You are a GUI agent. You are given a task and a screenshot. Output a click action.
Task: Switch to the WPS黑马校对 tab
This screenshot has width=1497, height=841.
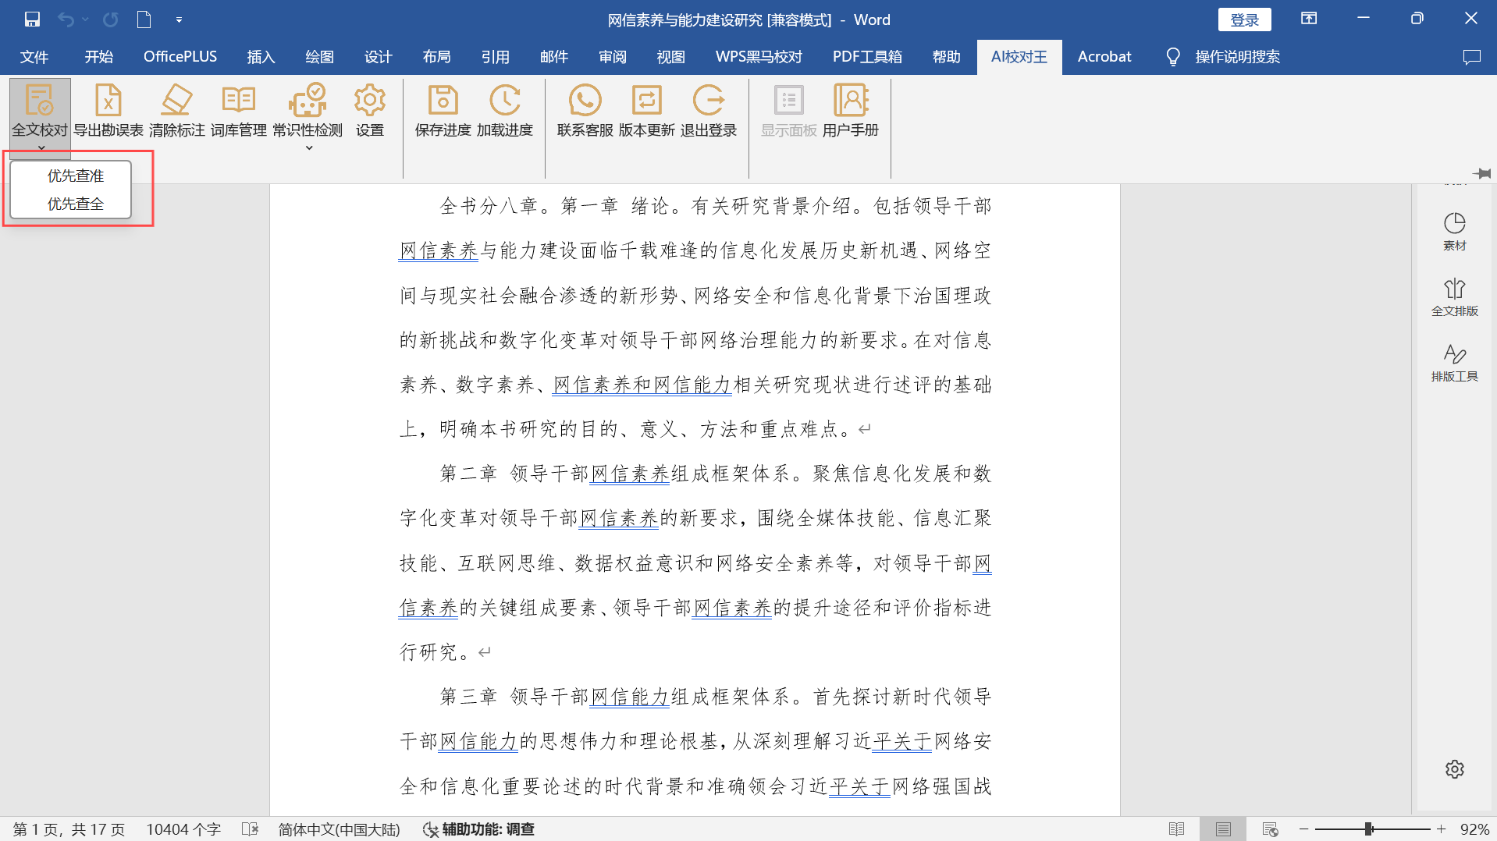[x=759, y=57]
